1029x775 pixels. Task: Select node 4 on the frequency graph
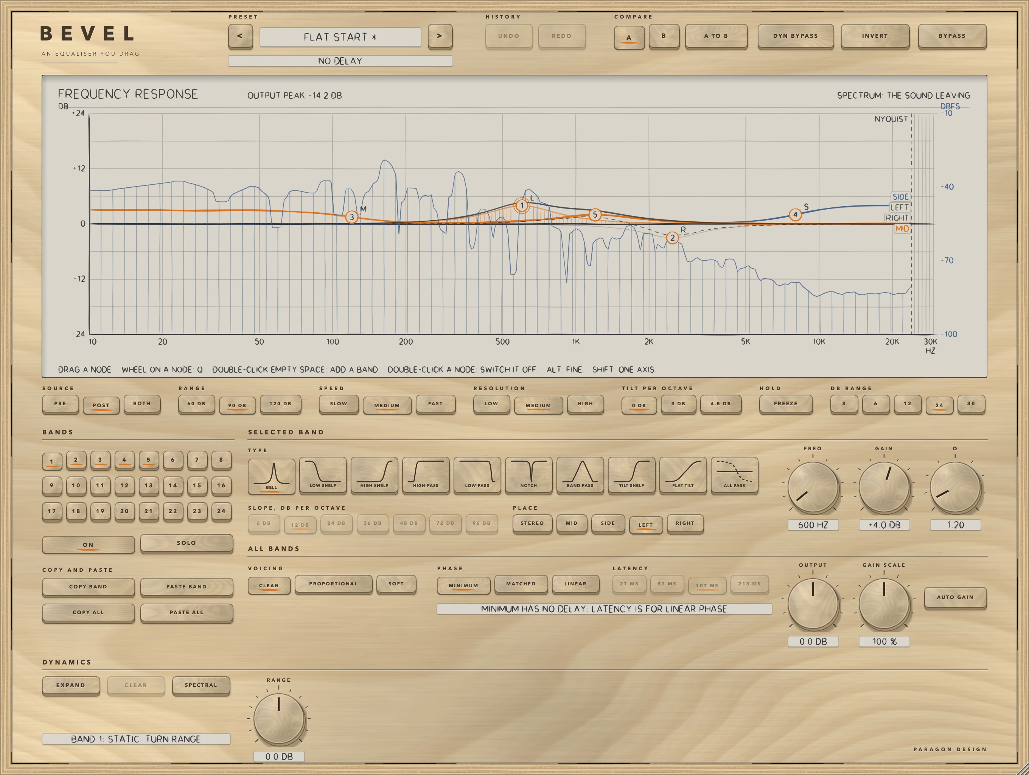[795, 215]
